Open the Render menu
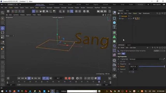This screenshot has width=166, height=93. pos(83,8)
